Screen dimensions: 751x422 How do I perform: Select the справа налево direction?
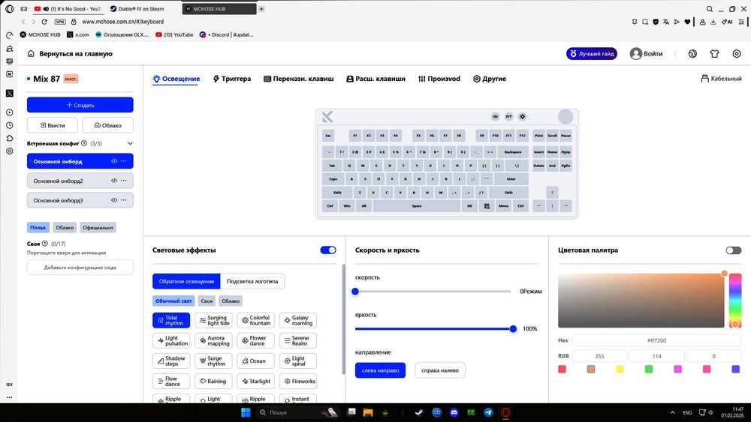click(x=439, y=370)
